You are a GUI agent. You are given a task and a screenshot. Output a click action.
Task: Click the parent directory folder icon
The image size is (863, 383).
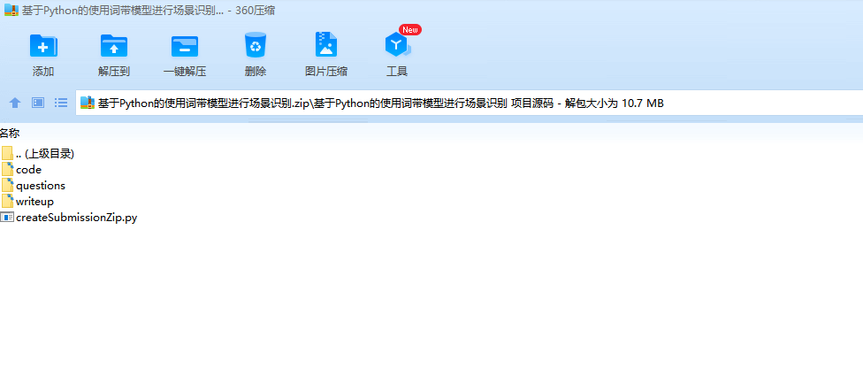coord(7,154)
